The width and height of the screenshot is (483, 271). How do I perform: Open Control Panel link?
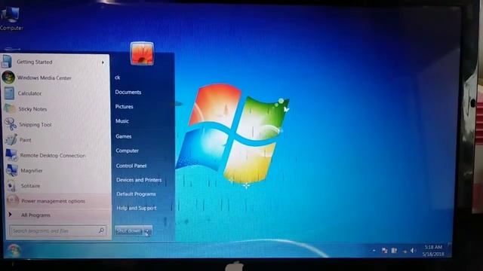click(131, 166)
